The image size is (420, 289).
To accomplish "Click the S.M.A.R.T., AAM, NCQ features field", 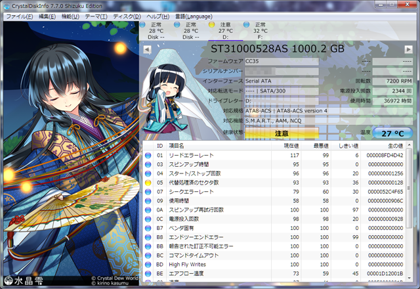I will tap(329, 121).
